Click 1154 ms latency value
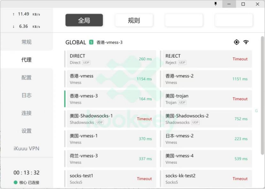This screenshot has width=265, height=189. [144, 79]
